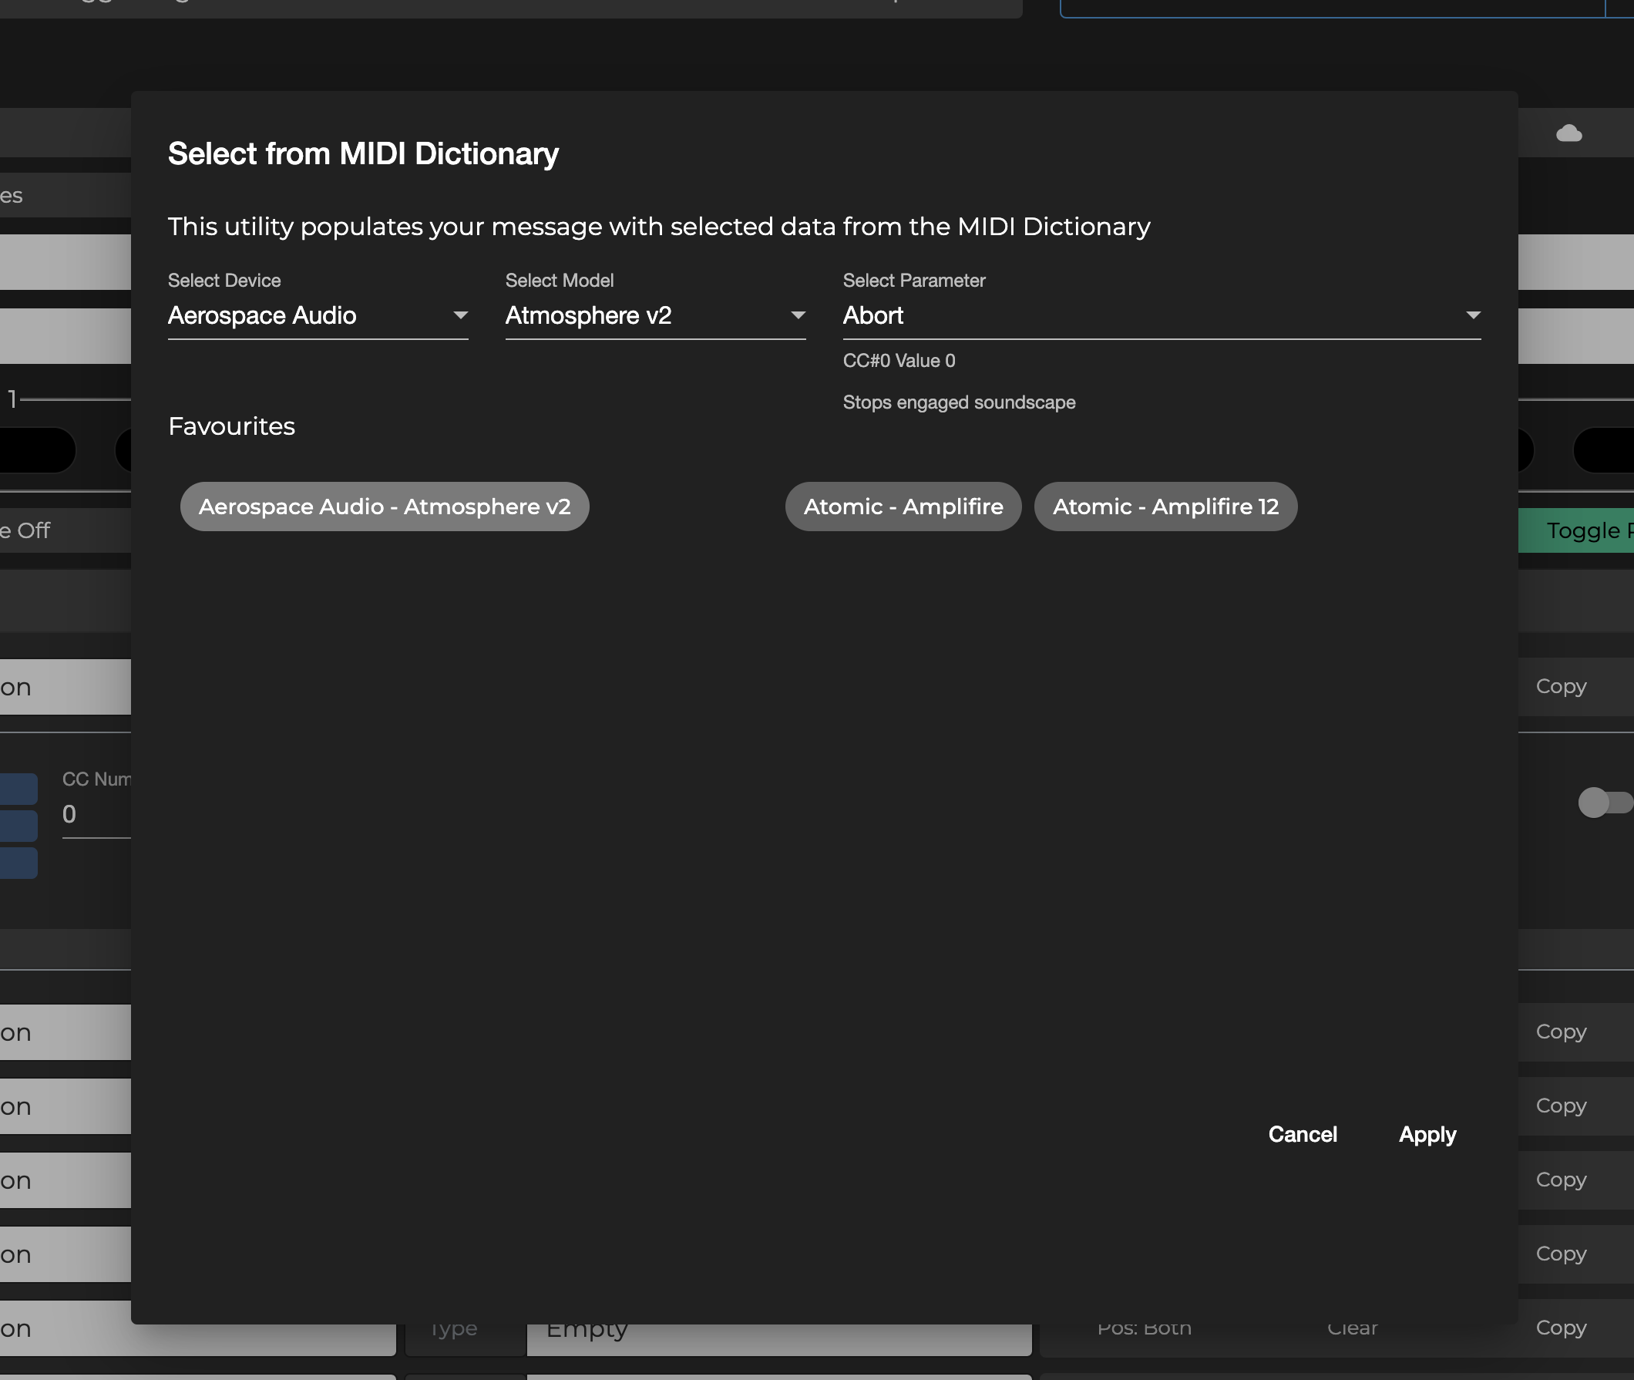This screenshot has height=1380, width=1634.
Task: Click the Pos: Both control
Action: 1143,1328
